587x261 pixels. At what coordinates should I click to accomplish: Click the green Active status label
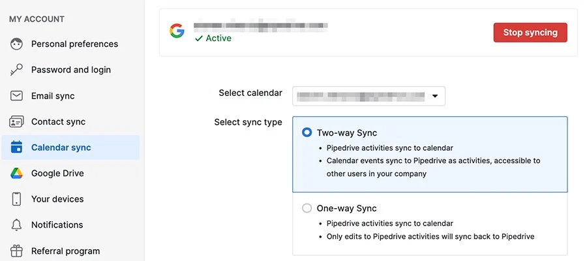coord(213,38)
